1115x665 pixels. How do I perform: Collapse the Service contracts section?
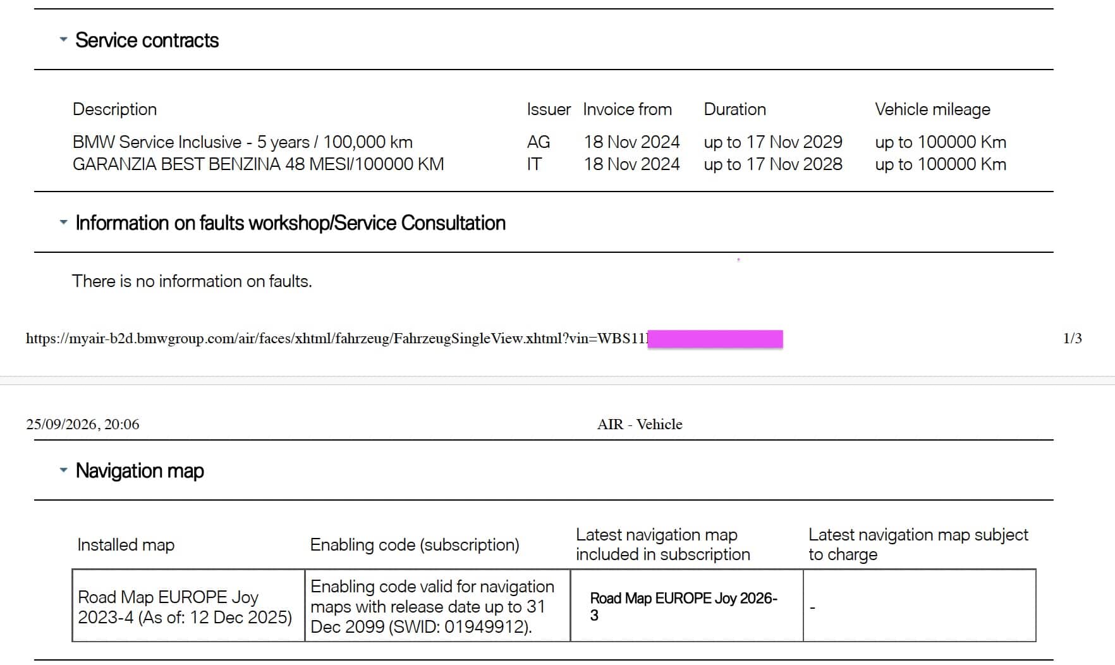(x=63, y=39)
